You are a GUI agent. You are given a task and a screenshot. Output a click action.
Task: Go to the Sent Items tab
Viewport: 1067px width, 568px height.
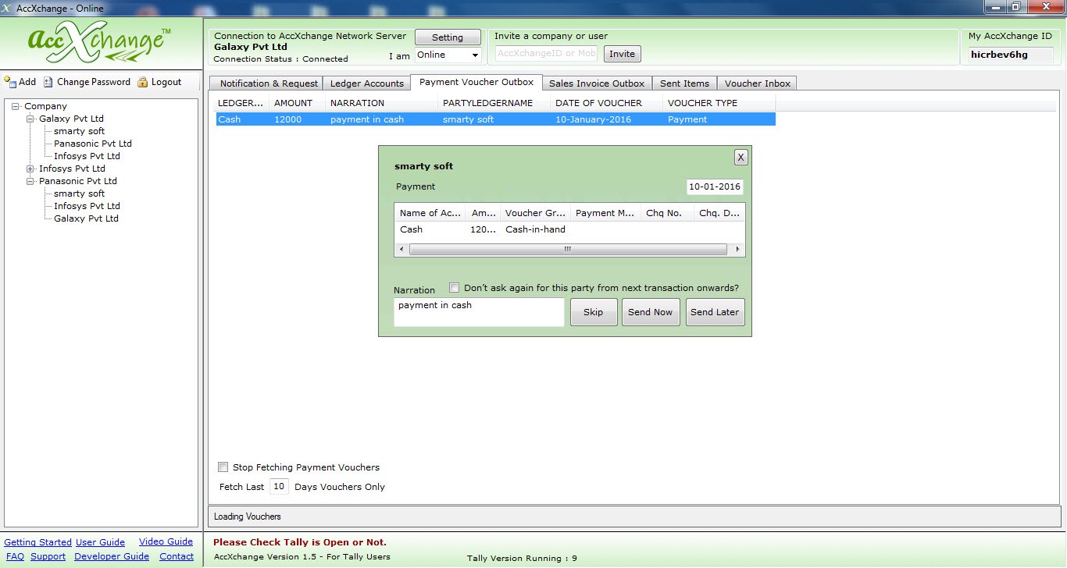pos(684,83)
